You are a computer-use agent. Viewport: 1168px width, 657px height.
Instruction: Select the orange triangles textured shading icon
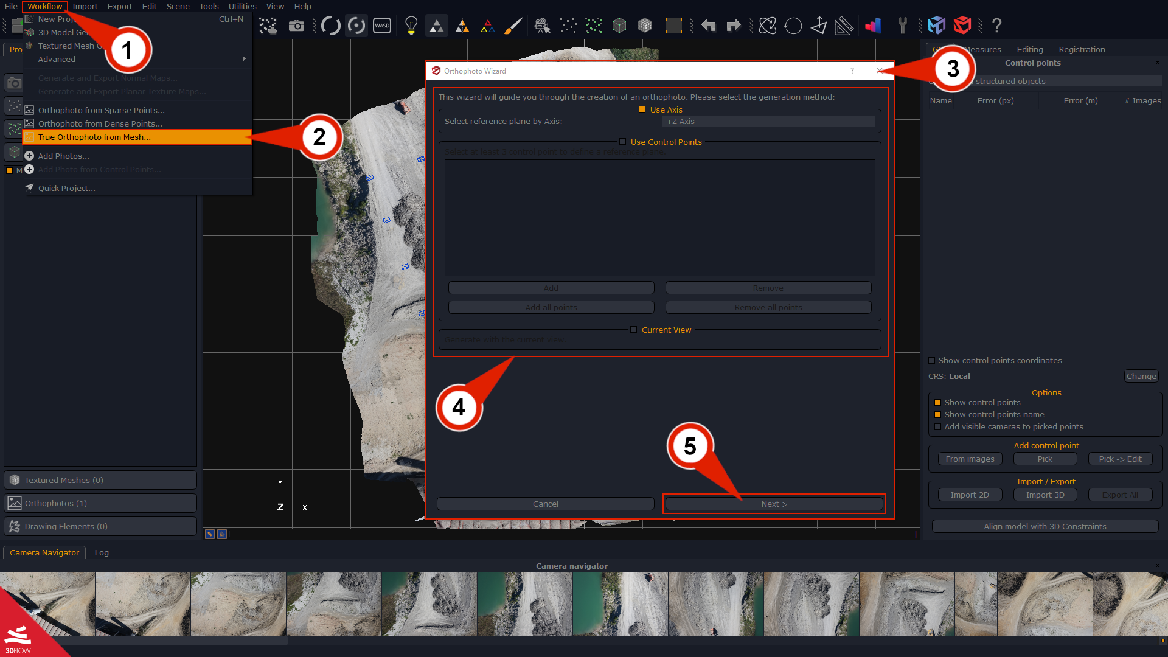(462, 26)
